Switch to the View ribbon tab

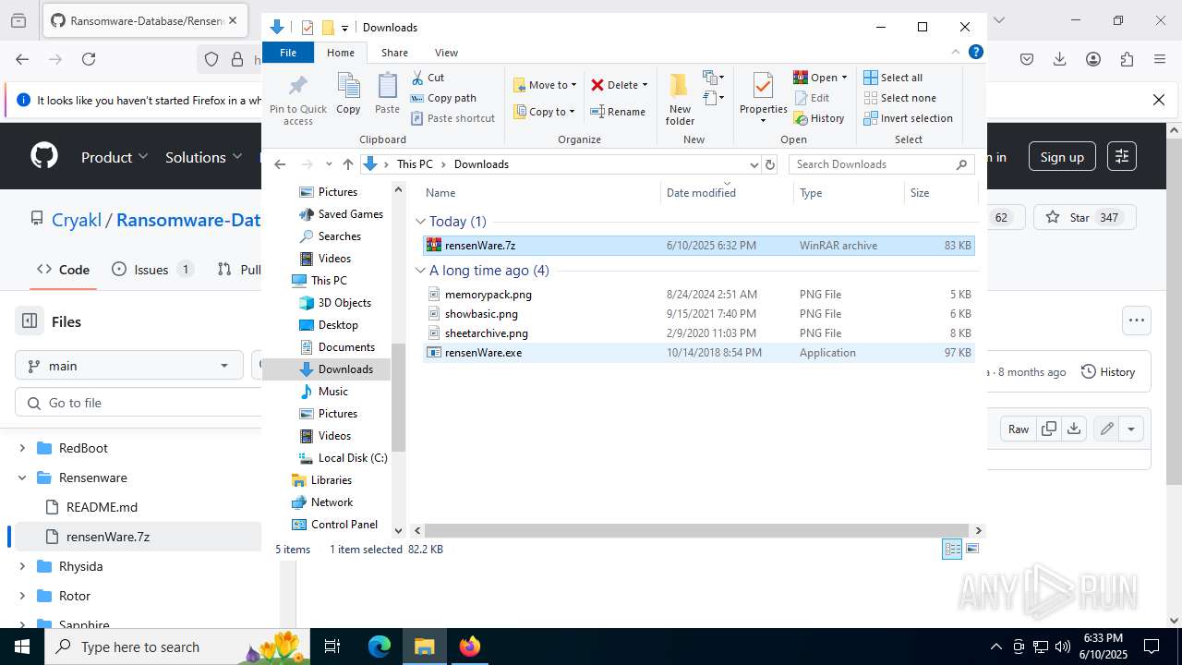446,53
